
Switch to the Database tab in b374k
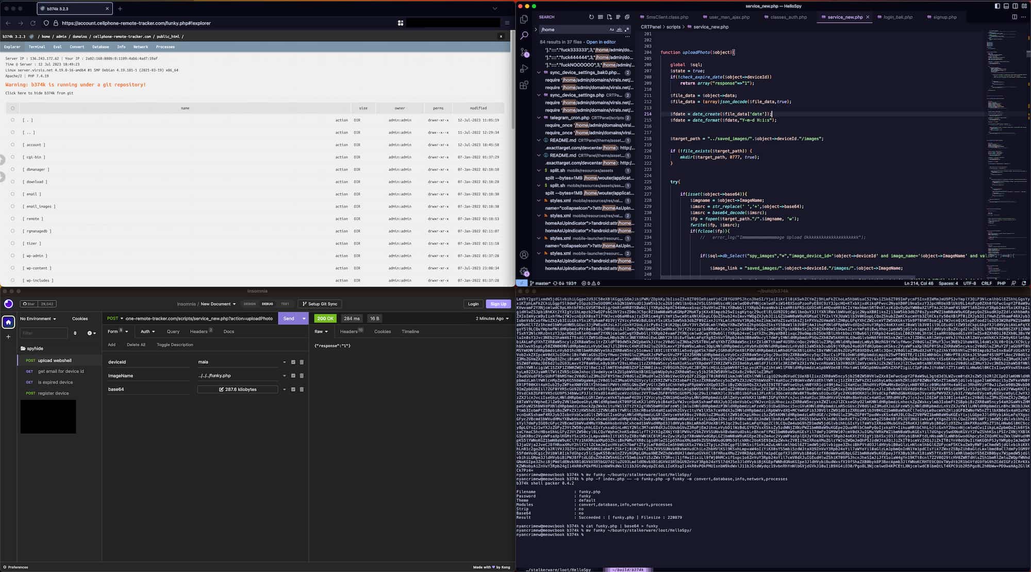pyautogui.click(x=101, y=47)
